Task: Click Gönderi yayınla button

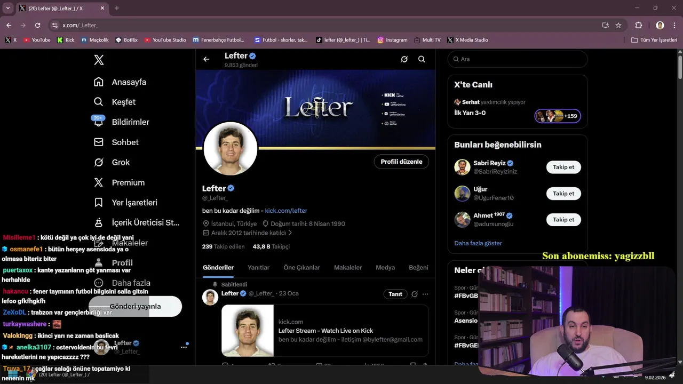Action: [x=135, y=306]
